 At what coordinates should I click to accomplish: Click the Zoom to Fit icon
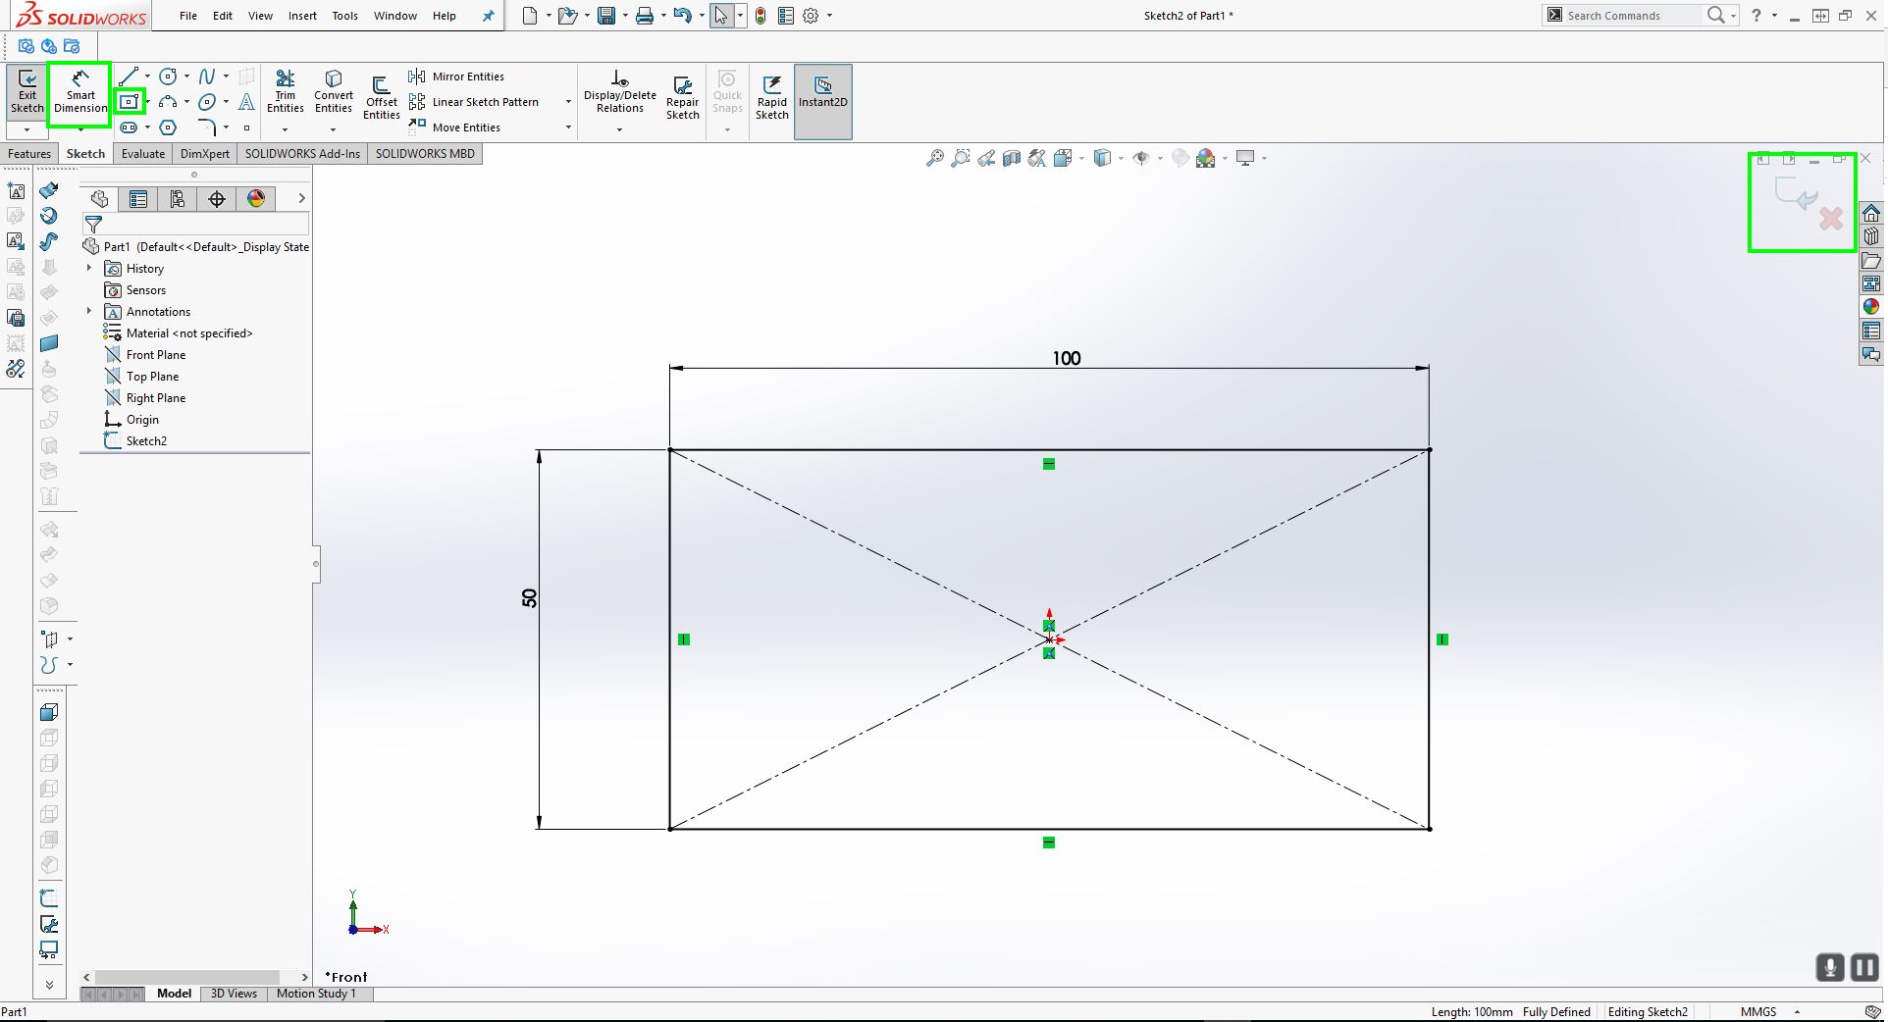click(934, 158)
